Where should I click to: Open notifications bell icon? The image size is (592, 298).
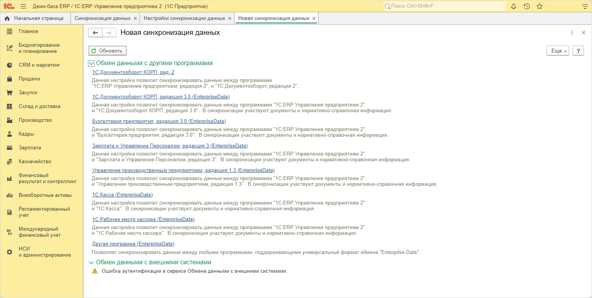[x=514, y=6]
